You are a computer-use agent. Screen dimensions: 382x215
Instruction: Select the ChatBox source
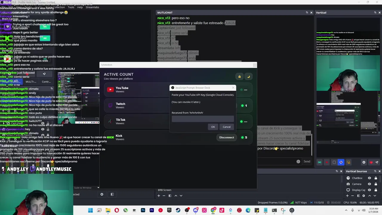coord(357,178)
